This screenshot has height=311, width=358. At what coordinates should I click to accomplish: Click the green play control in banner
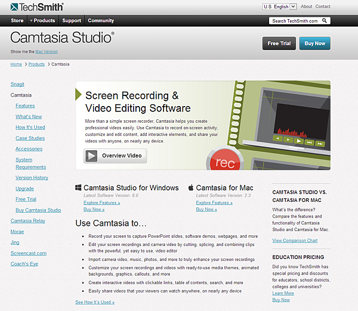(x=299, y=141)
